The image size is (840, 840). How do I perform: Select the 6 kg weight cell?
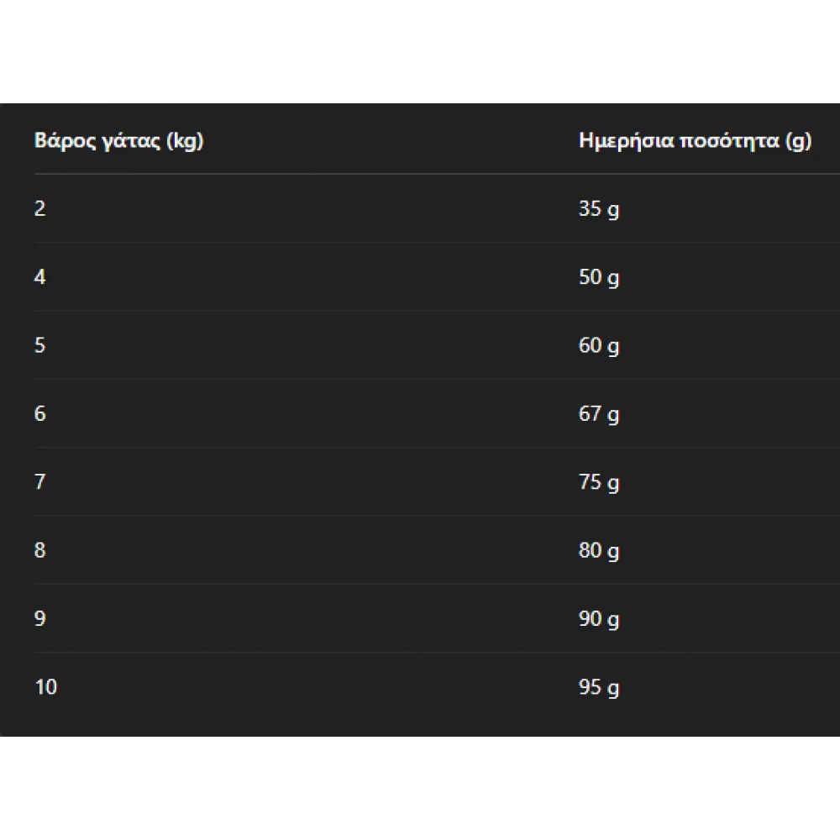(x=40, y=413)
